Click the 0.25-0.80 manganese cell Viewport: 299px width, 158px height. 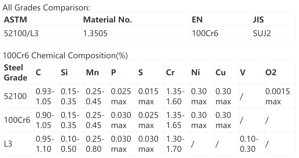click(x=95, y=144)
